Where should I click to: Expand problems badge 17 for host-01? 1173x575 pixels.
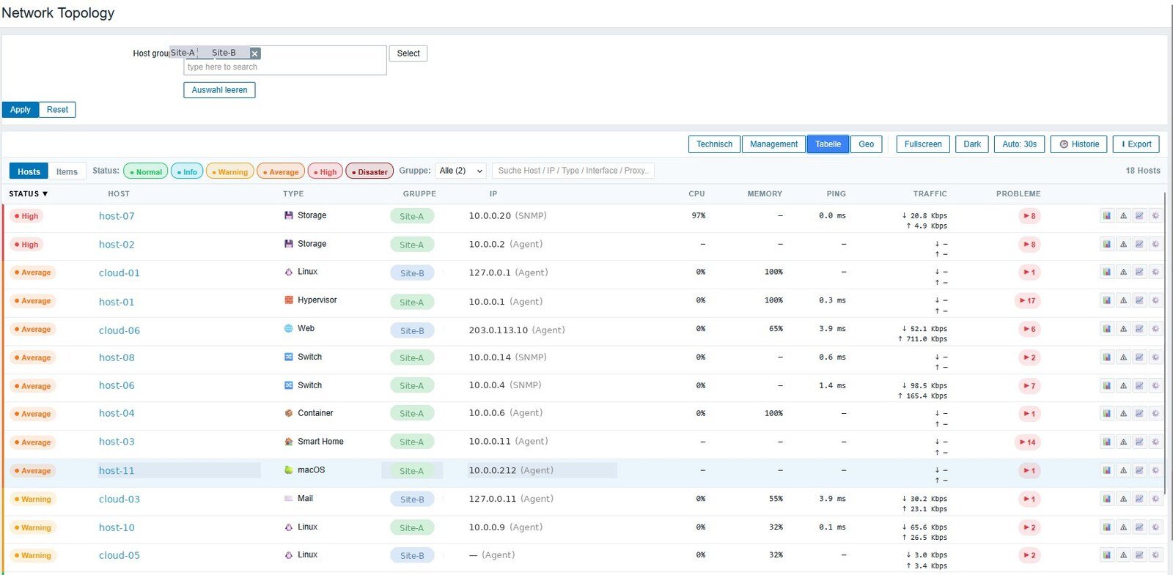click(x=1028, y=300)
